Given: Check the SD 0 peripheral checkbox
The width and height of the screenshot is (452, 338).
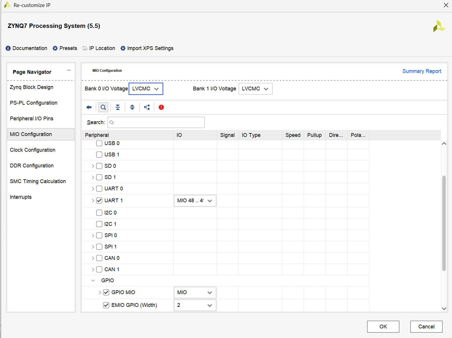Looking at the screenshot, I should [x=99, y=166].
